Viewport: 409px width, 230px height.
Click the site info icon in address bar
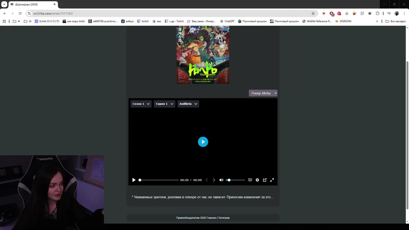point(29,13)
